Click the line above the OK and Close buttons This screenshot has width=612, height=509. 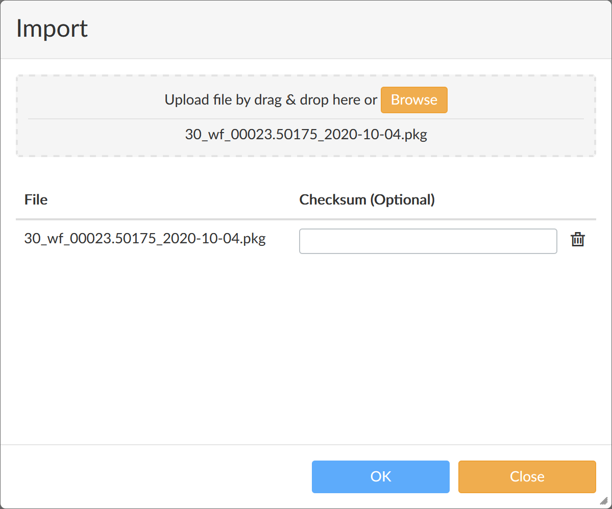tap(306, 445)
